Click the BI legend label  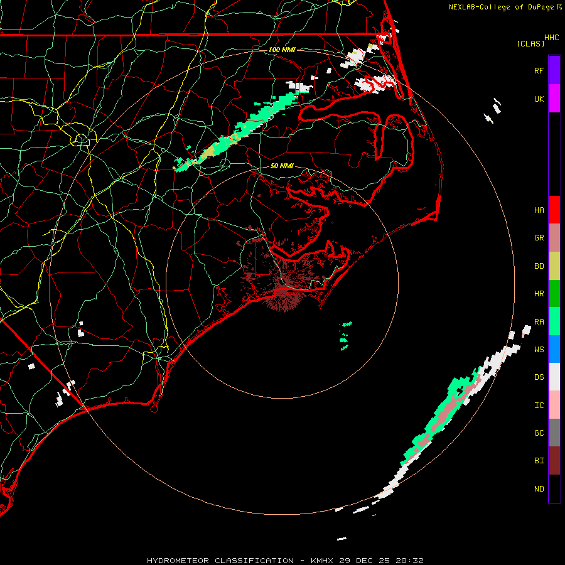click(539, 461)
